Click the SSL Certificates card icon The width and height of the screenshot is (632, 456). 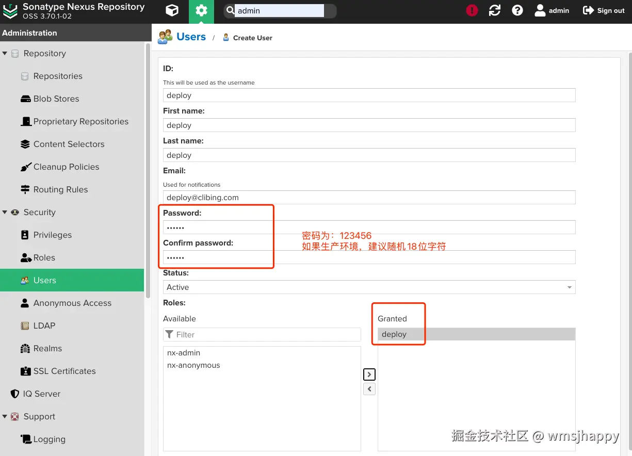25,371
